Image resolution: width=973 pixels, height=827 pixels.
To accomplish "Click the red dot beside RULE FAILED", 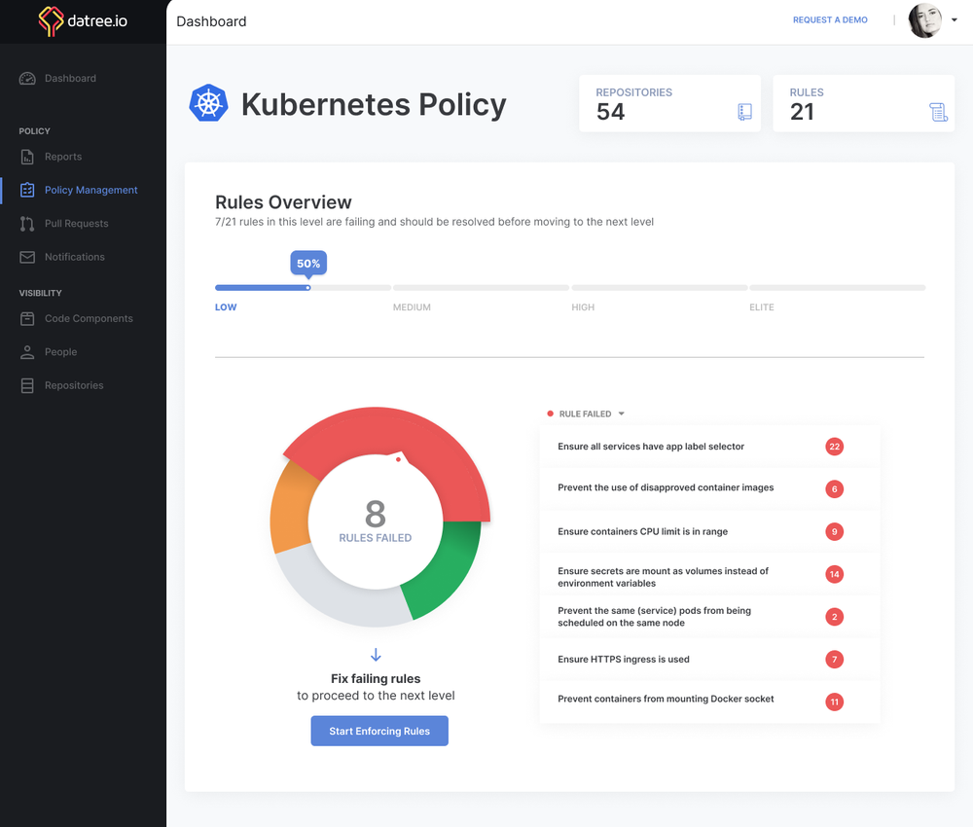I will pyautogui.click(x=550, y=413).
